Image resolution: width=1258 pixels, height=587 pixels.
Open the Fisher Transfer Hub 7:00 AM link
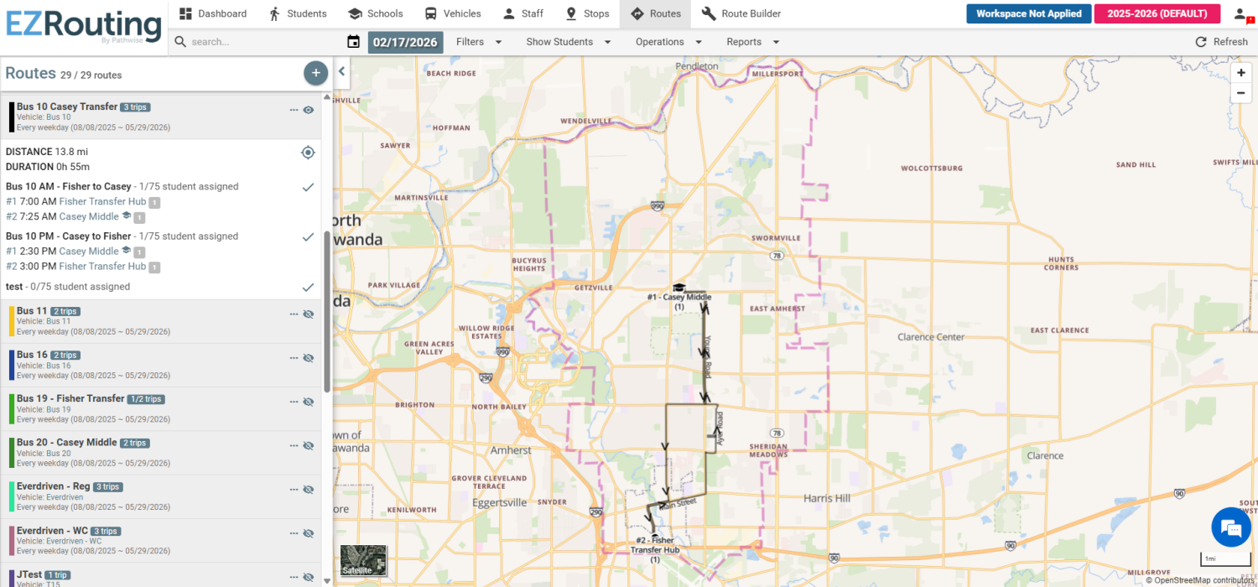tap(102, 202)
